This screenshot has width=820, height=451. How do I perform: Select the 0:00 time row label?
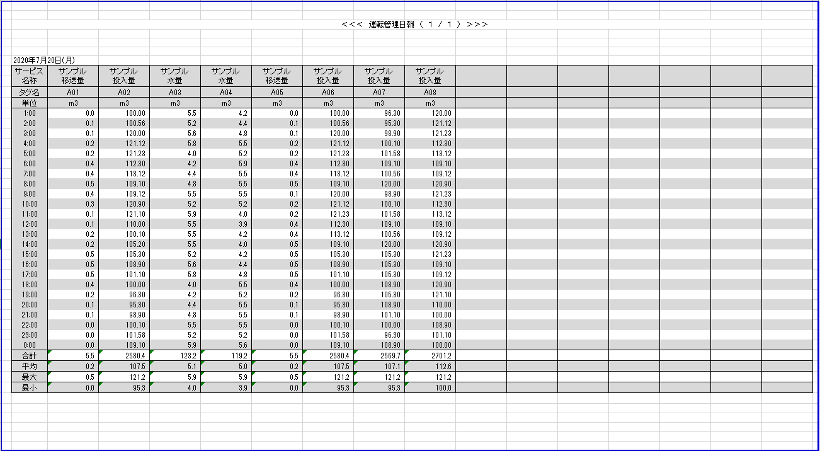(x=30, y=345)
